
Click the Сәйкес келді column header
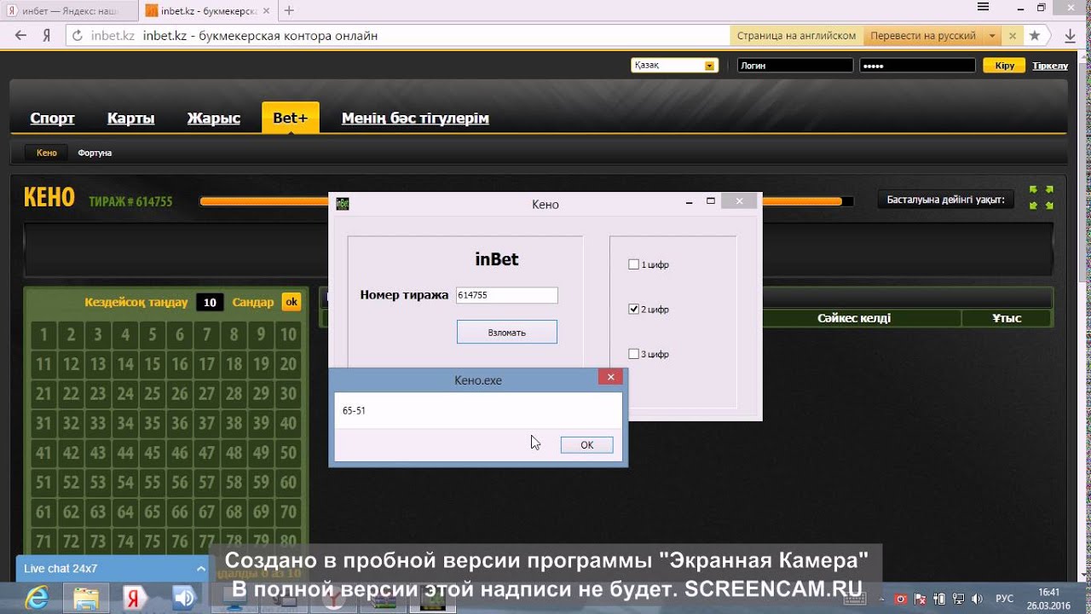(854, 318)
